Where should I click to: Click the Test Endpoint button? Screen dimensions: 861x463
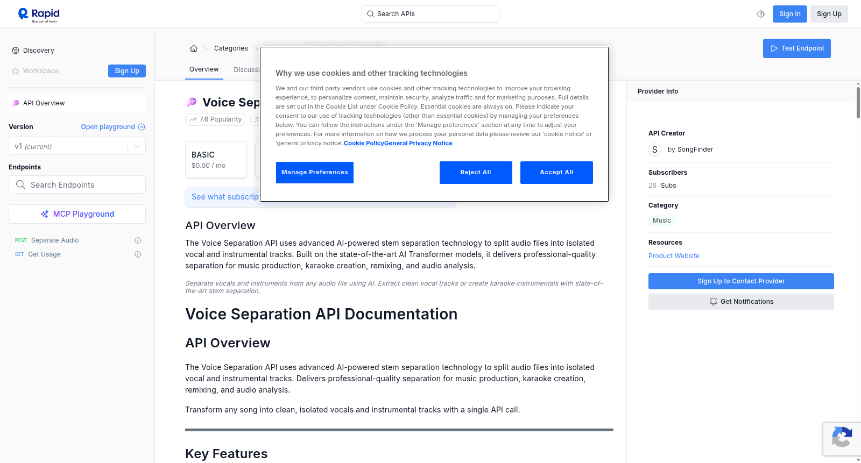click(797, 48)
